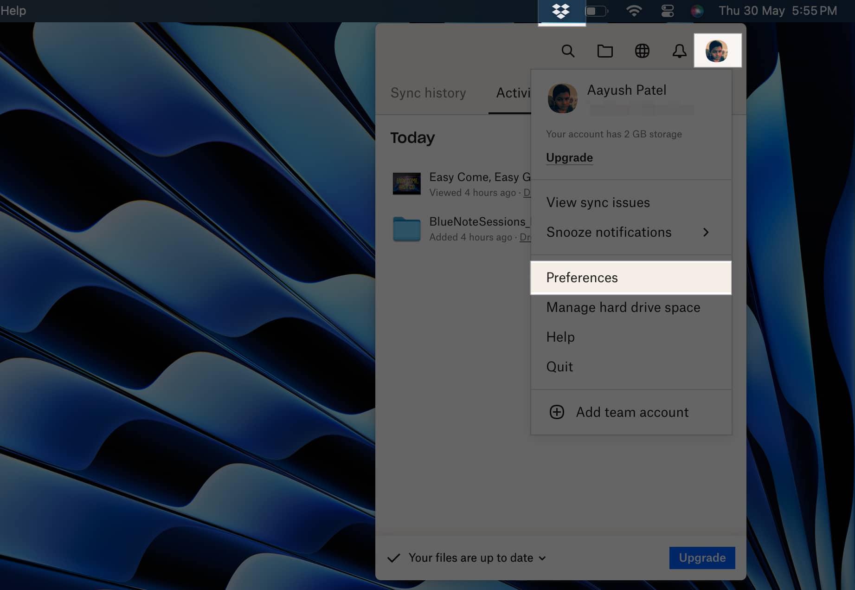
Task: Click the link after 'Added 4 hours ago'
Action: [x=525, y=237]
